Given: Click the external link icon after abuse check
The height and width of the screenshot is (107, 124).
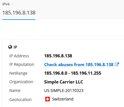Looking at the screenshot, I should coord(117,64).
